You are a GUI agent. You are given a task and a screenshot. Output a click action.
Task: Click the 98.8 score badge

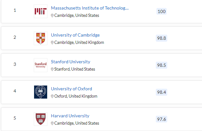[x=162, y=38]
